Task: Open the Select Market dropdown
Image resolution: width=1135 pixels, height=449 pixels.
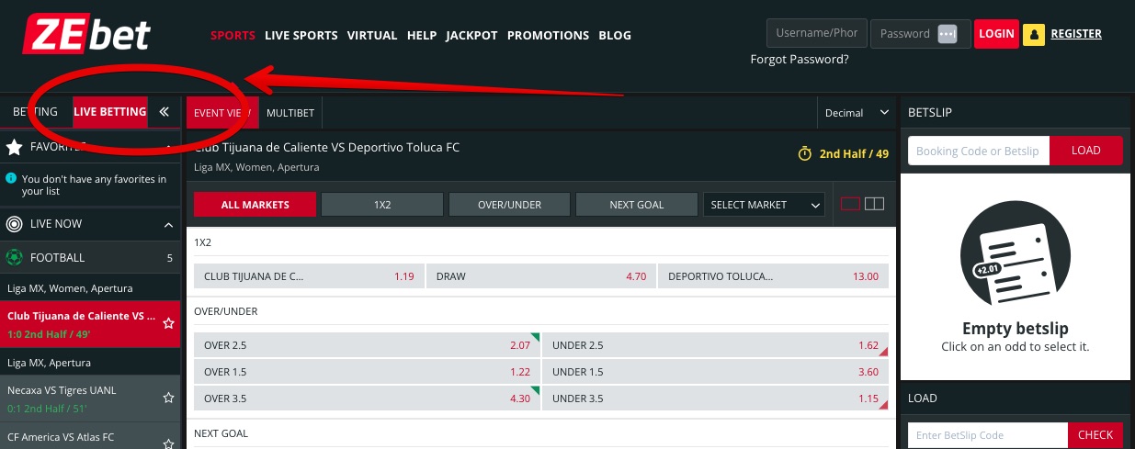Action: [764, 205]
